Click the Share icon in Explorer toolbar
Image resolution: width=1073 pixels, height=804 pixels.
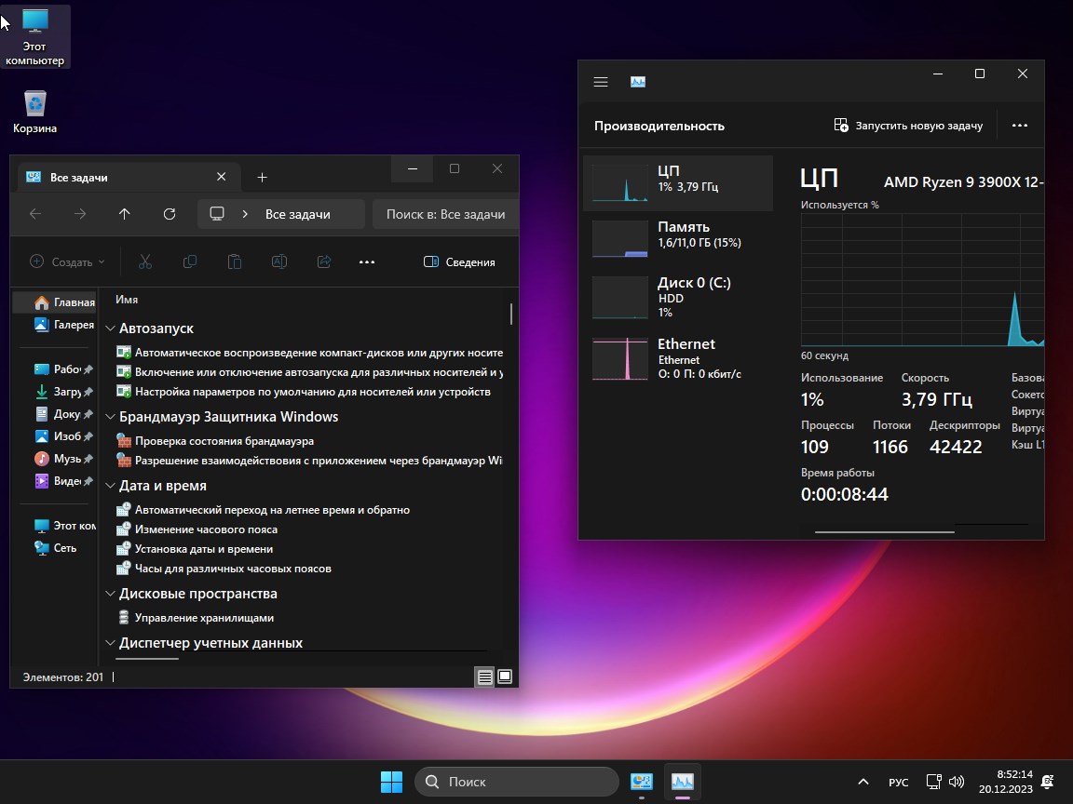[324, 262]
